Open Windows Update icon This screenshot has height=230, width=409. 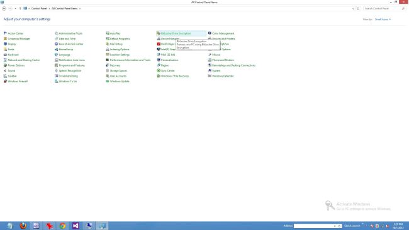click(x=107, y=81)
